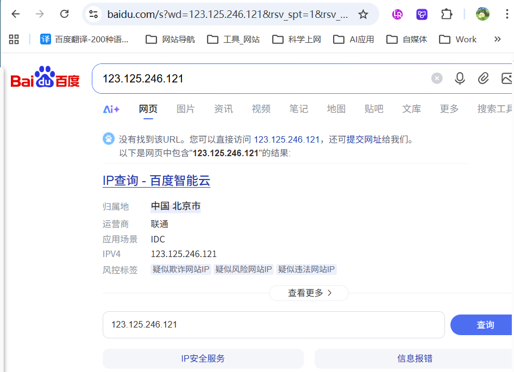
Task: Click the browser address bar URL
Action: pos(228,15)
